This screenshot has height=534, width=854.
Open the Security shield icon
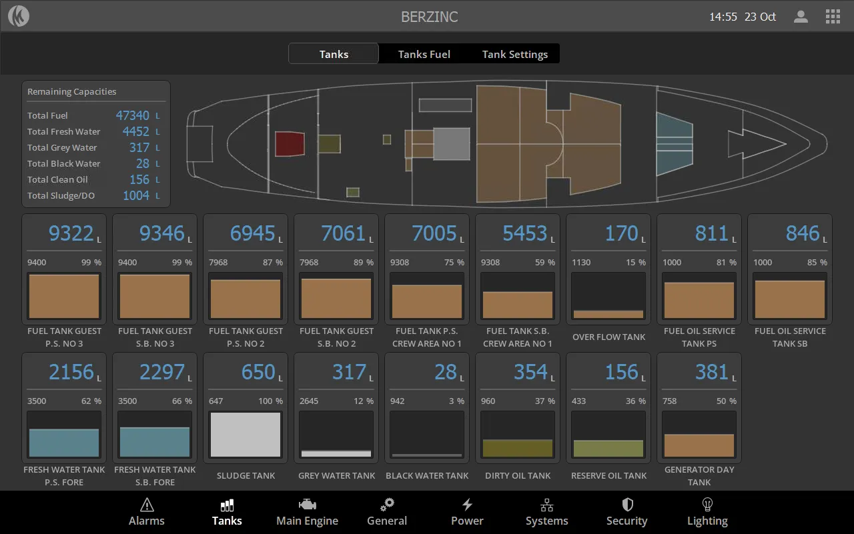coord(627,505)
